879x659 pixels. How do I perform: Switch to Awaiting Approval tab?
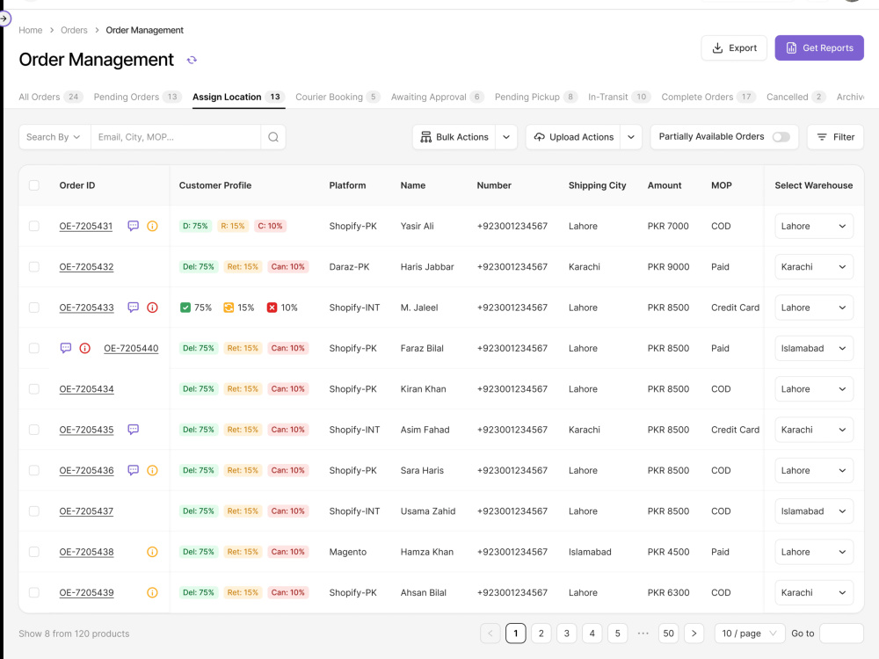pos(437,97)
